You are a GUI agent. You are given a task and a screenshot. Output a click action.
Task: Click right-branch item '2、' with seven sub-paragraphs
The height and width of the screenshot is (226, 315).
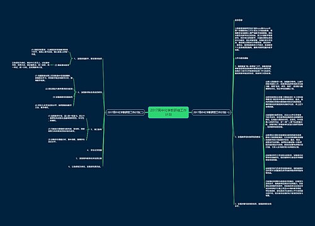248,137
